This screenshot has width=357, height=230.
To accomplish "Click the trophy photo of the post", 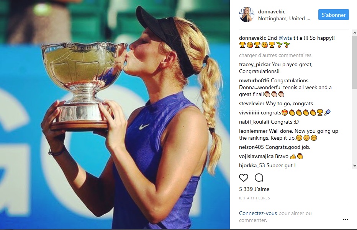I will [x=115, y=115].
